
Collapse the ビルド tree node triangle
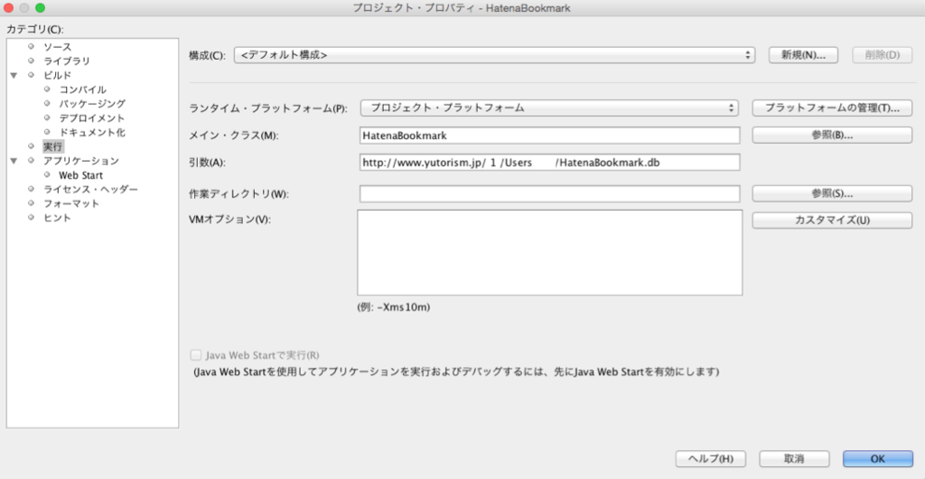pos(14,76)
